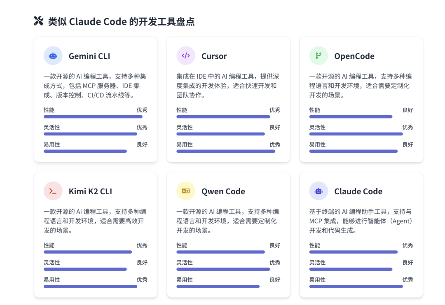Click the Kimi K2 CLI description text
The image size is (445, 305).
(95, 221)
